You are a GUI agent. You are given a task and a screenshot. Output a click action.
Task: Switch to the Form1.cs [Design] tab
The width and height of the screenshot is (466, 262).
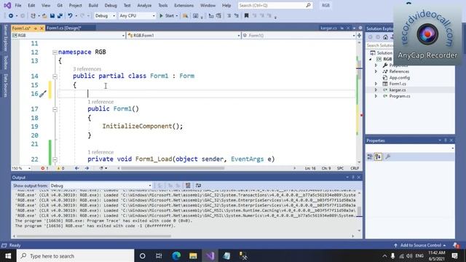[64, 28]
